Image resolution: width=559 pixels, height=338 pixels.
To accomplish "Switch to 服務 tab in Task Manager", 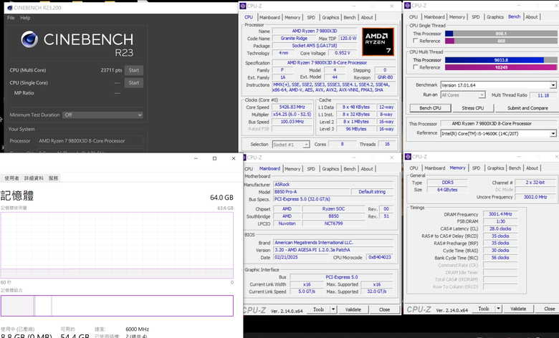I will [x=53, y=178].
